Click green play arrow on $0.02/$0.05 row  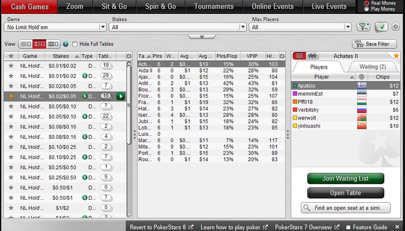click(120, 96)
